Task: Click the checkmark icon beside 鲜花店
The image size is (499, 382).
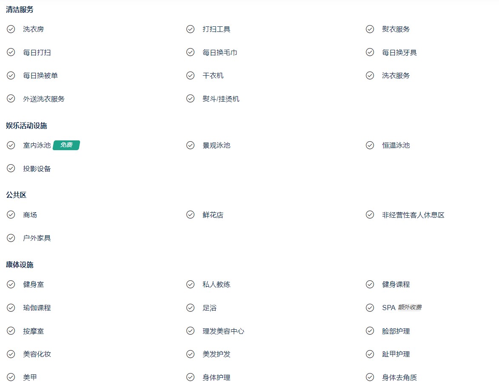Action: pos(190,214)
